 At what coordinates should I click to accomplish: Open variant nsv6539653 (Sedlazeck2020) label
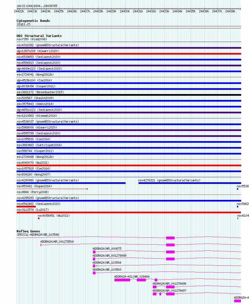tap(39, 57)
